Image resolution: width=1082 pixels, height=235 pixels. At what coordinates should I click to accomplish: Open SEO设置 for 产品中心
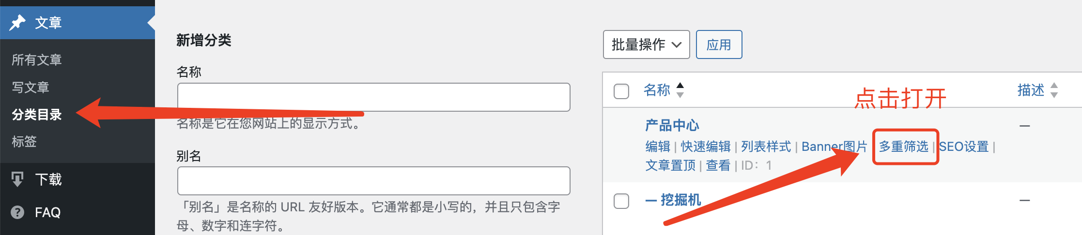964,147
